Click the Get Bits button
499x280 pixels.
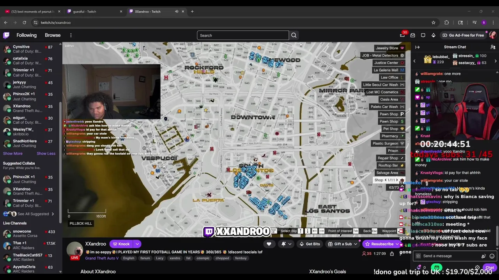(x=310, y=244)
